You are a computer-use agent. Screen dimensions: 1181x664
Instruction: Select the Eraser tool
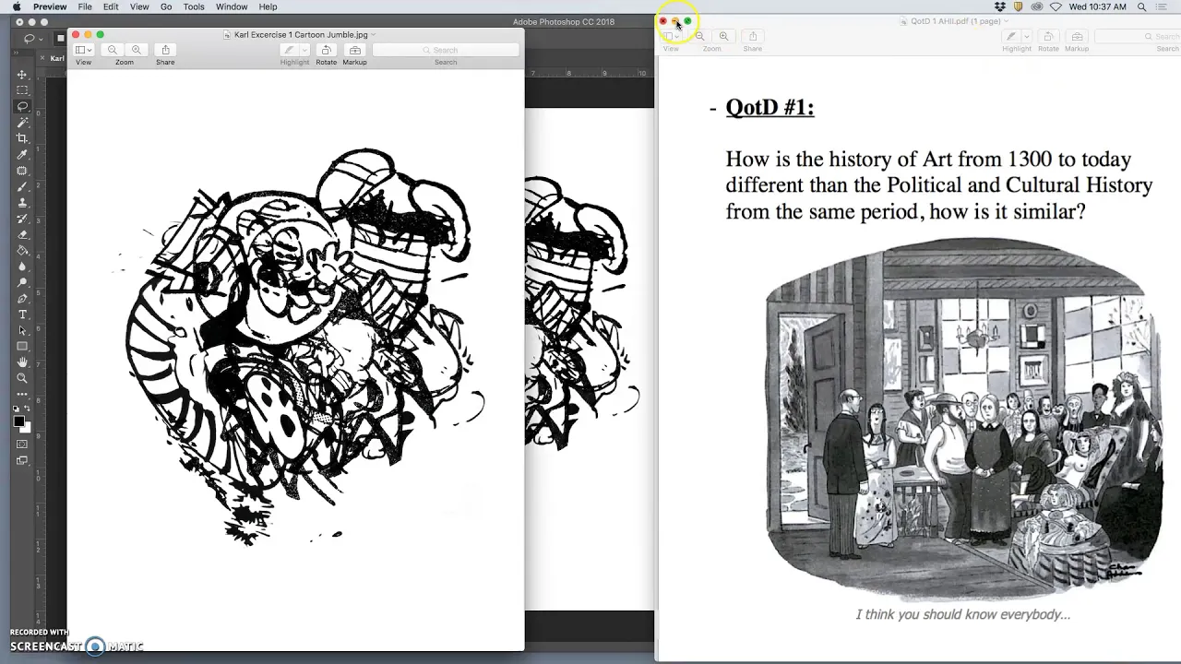tap(22, 234)
